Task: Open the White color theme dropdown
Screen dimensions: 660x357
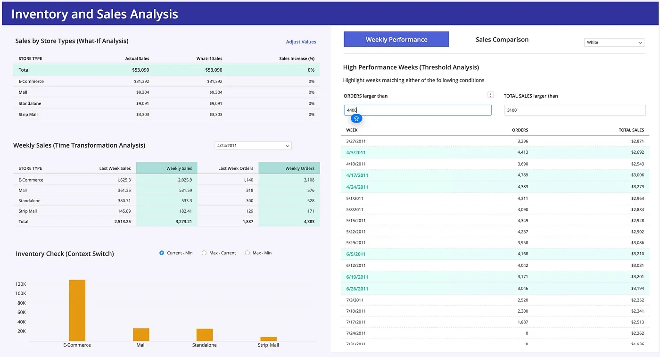Action: pyautogui.click(x=614, y=42)
